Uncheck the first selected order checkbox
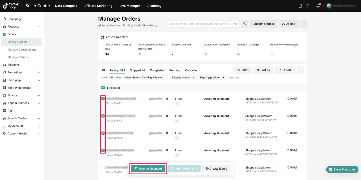The width and height of the screenshot is (361, 180). 103,99
